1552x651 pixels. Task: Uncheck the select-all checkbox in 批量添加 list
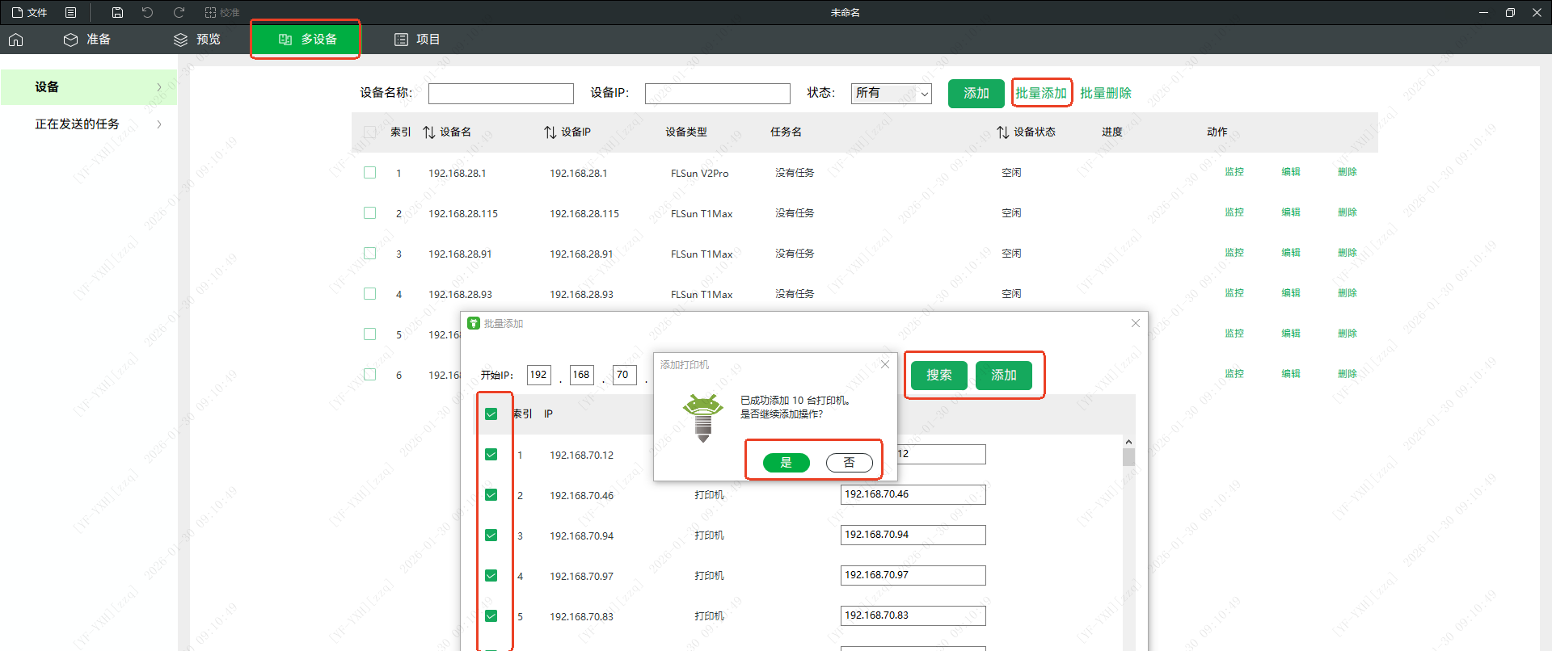[x=491, y=414]
